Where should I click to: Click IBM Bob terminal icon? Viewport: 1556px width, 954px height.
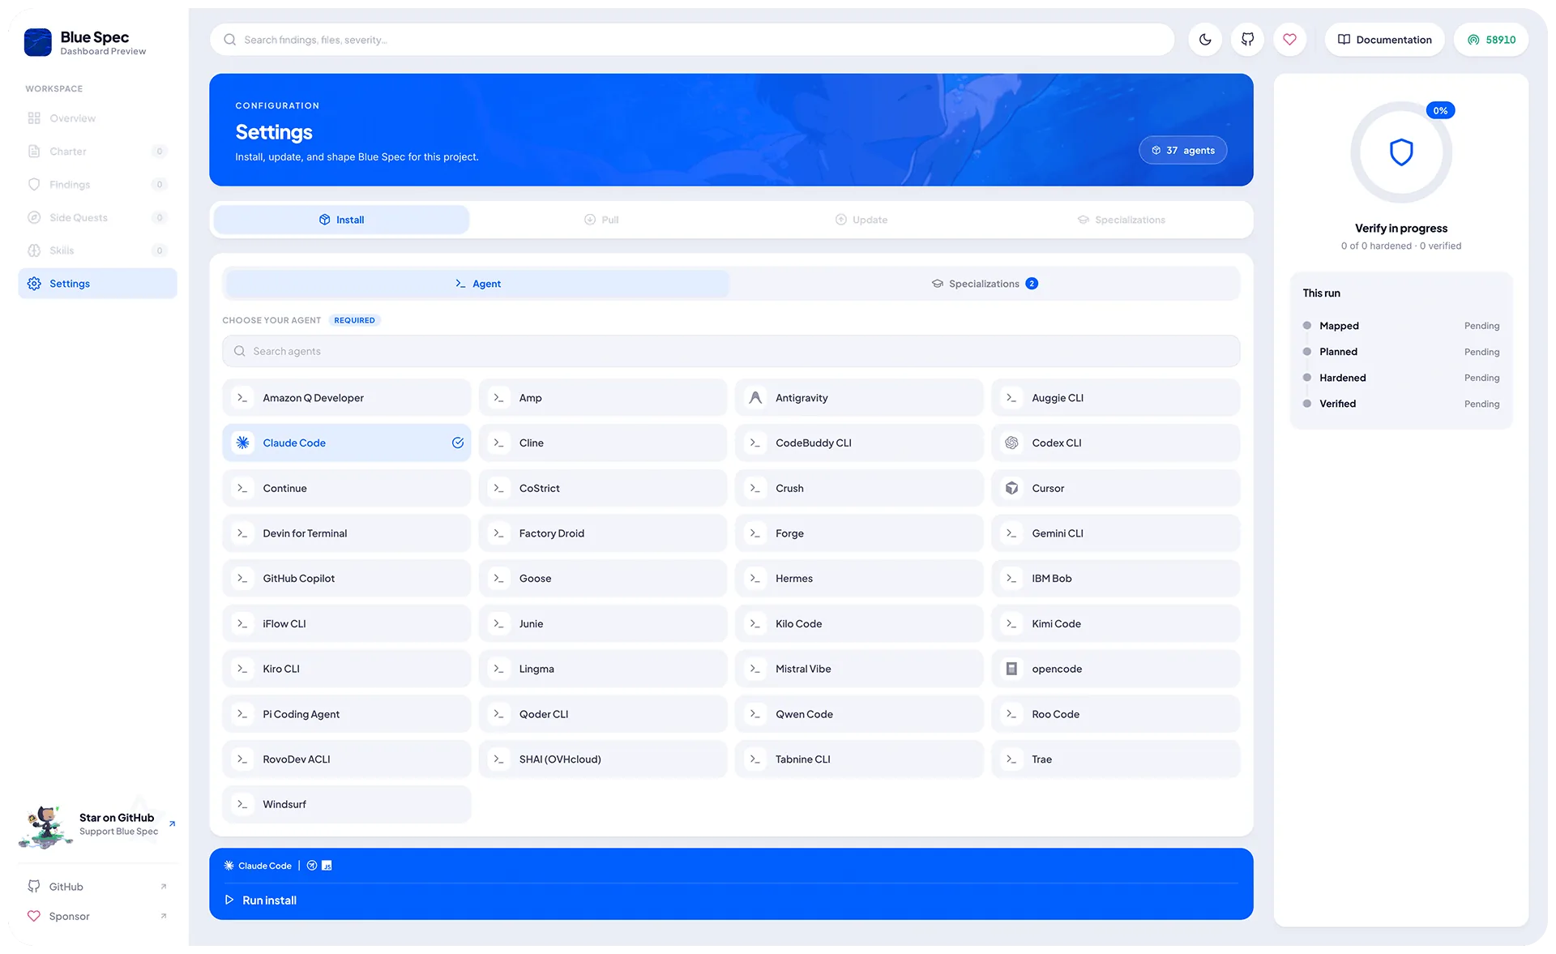pyautogui.click(x=1011, y=578)
